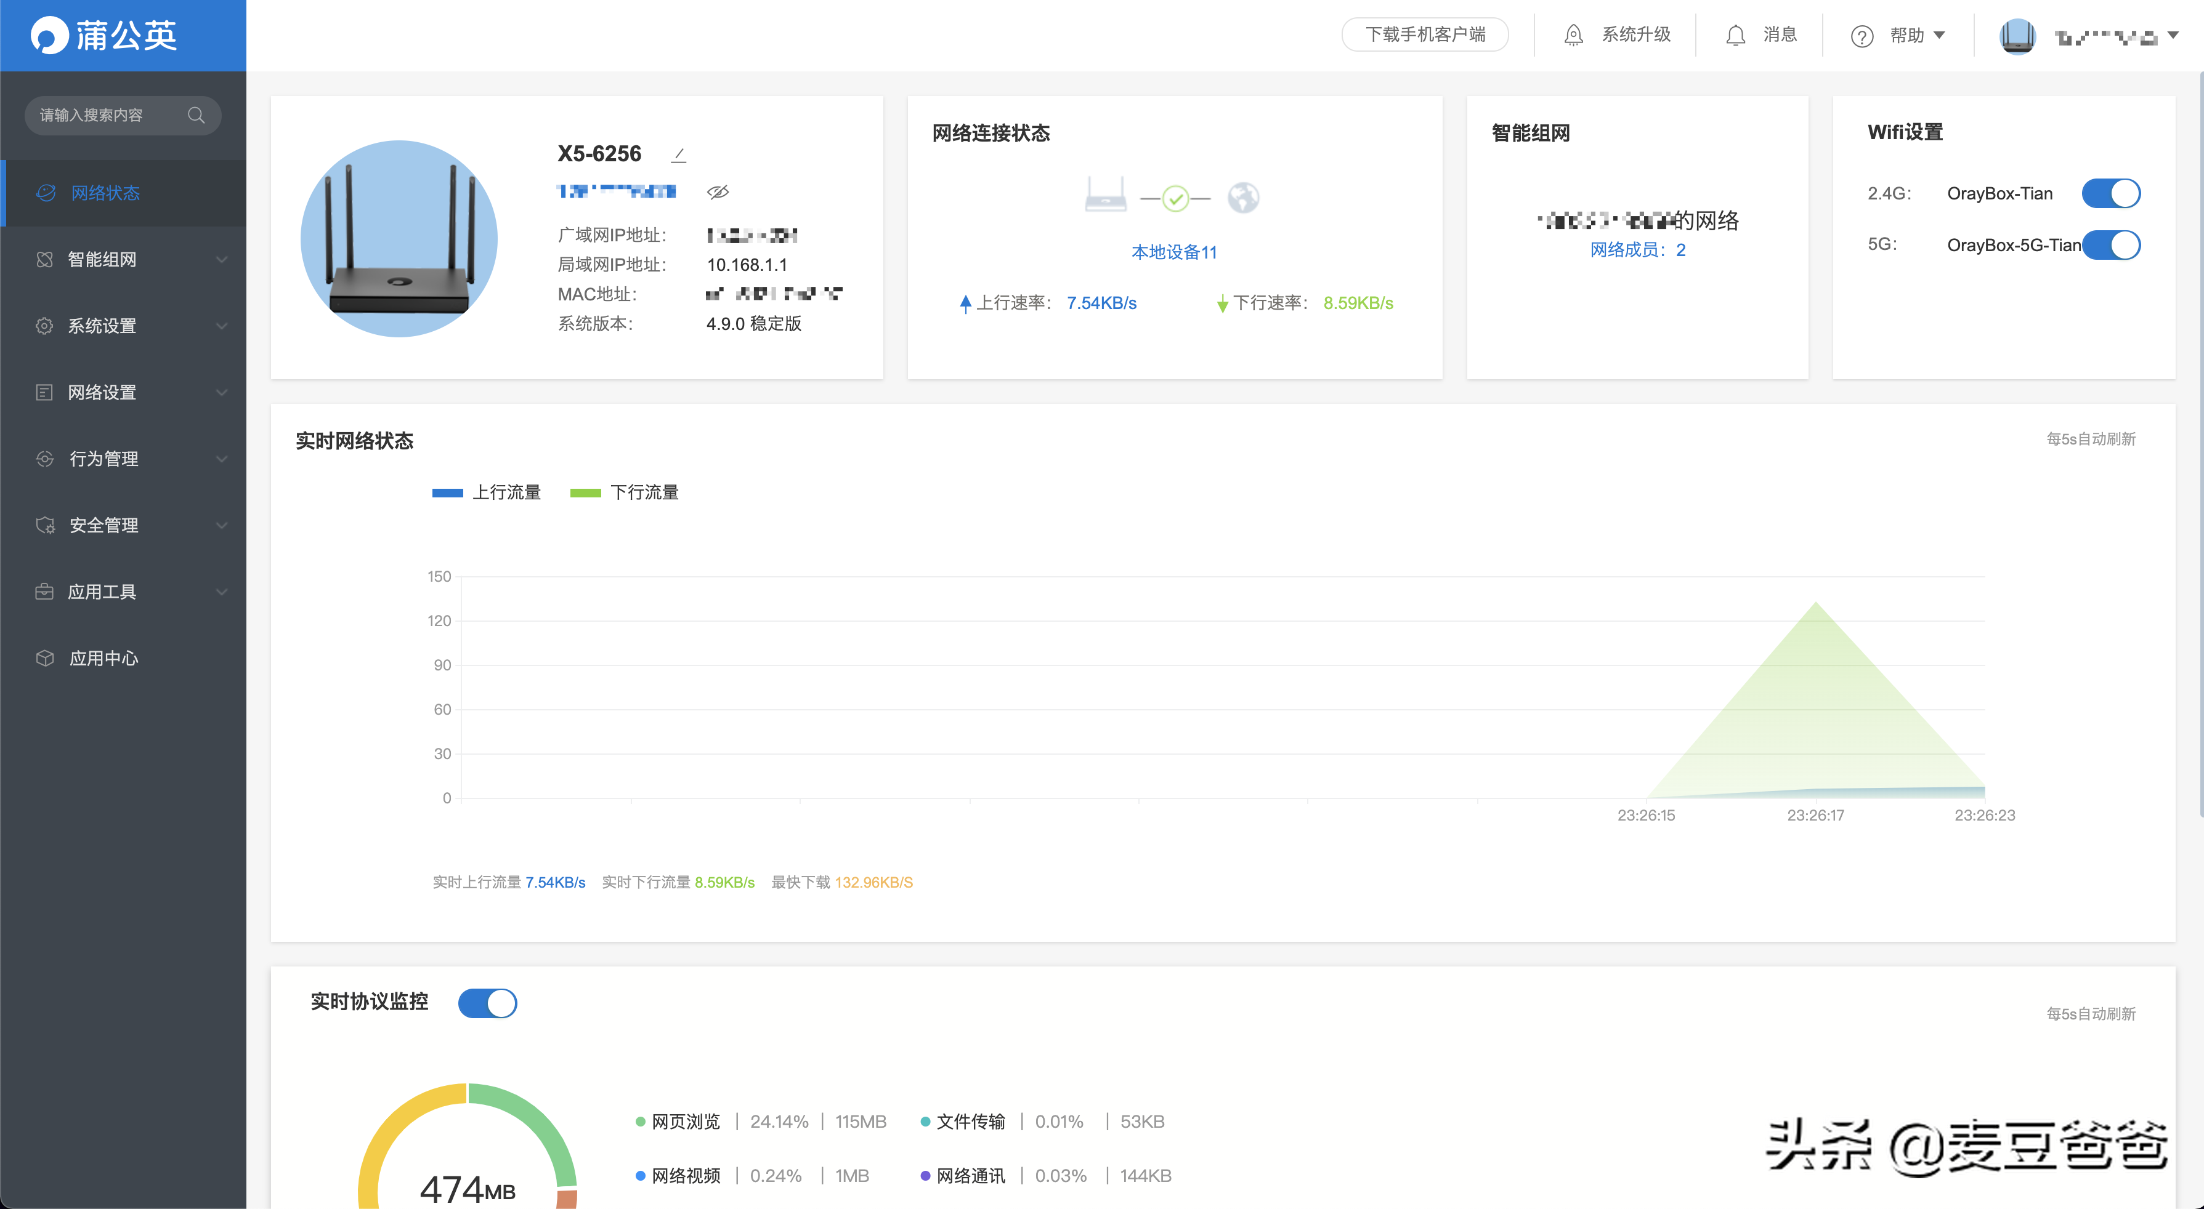2204x1209 pixels.
Task: Click the 上行速率 up arrow icon
Action: (965, 303)
